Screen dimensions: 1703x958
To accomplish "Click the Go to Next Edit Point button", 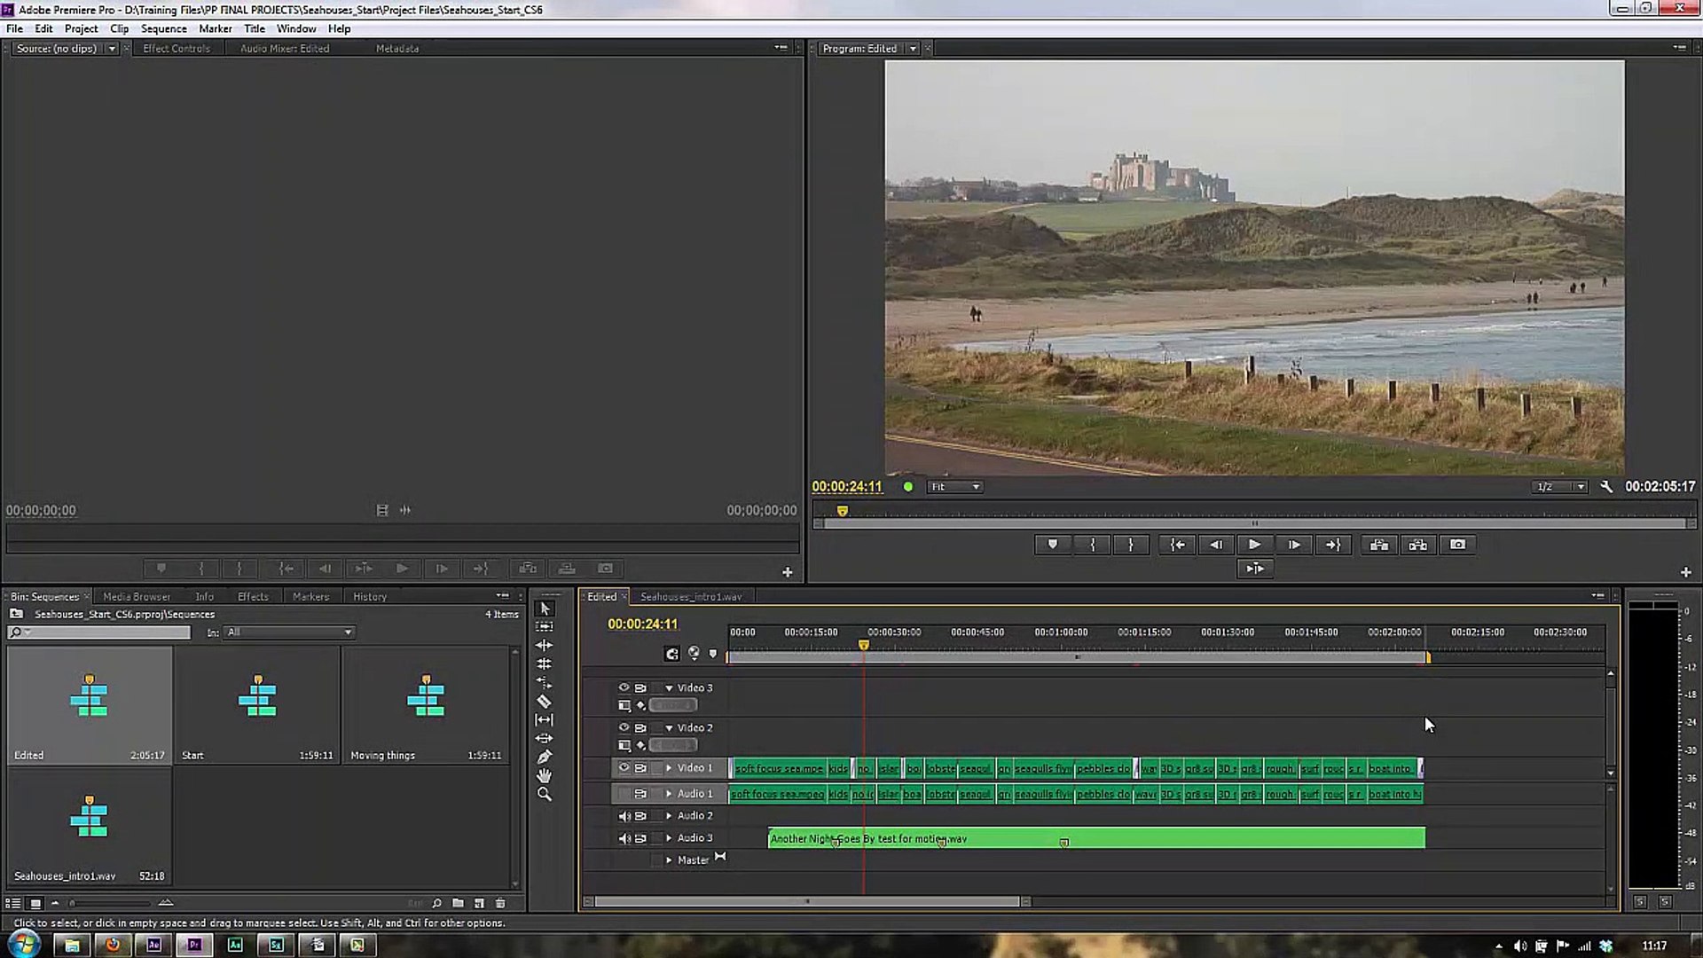I will (x=1334, y=544).
